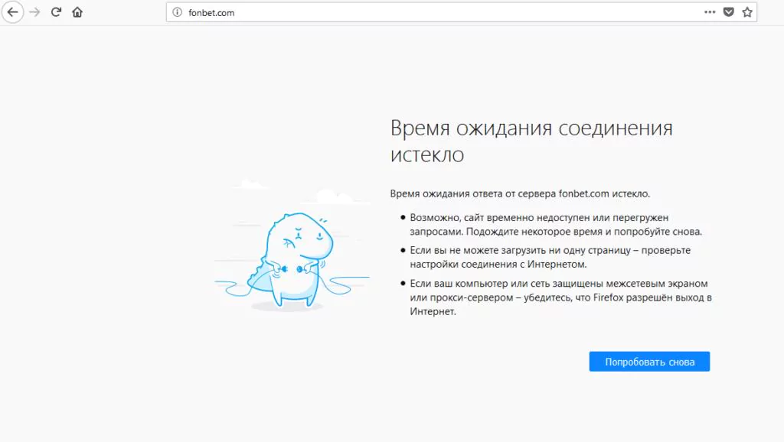
Task: Click the bullet about межсетевым экраном
Action: pos(560,297)
